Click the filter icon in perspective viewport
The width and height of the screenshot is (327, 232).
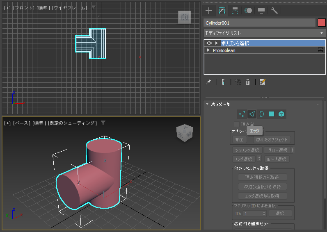[x=103, y=123]
